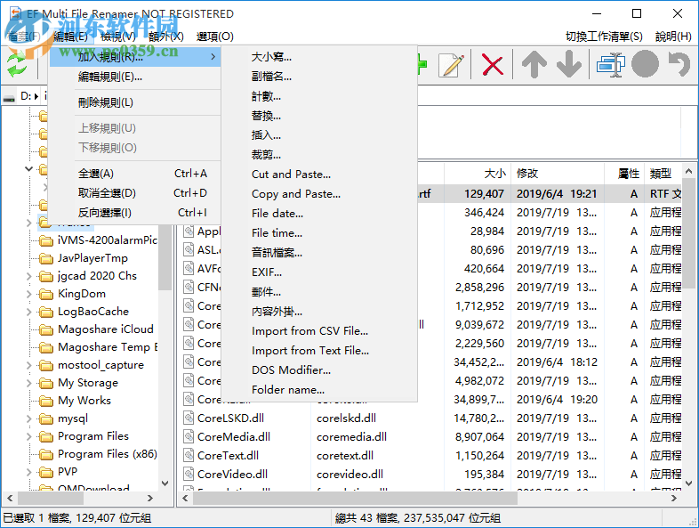Click the D: drive icon
699x528 pixels.
[x=9, y=97]
